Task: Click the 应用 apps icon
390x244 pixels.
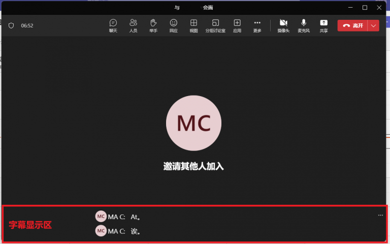Action: click(237, 25)
